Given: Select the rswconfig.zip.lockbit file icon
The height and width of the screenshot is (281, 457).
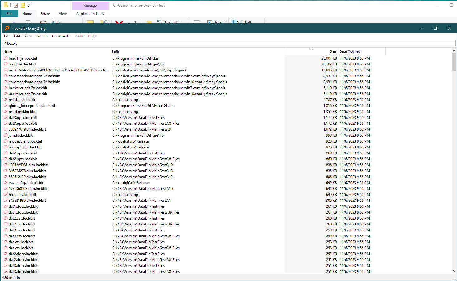Looking at the screenshot, I should [6, 183].
